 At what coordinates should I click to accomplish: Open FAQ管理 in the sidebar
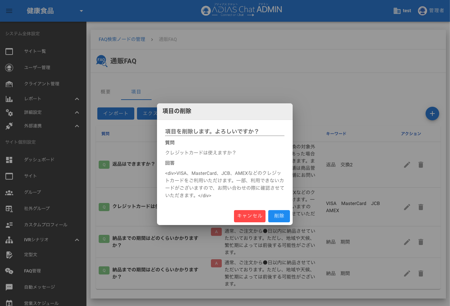(32, 271)
